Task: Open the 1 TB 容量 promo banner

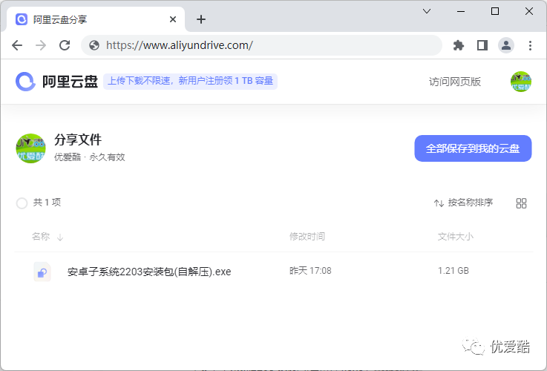Action: coord(190,81)
